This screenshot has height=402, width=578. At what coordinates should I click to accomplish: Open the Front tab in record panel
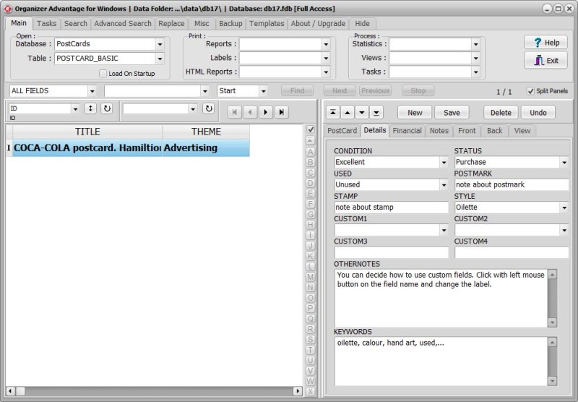[x=467, y=131]
